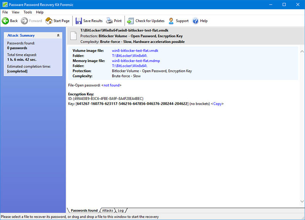
Task: Open the win8-bitlocker-test-flat.mdmp link
Action: (x=136, y=61)
